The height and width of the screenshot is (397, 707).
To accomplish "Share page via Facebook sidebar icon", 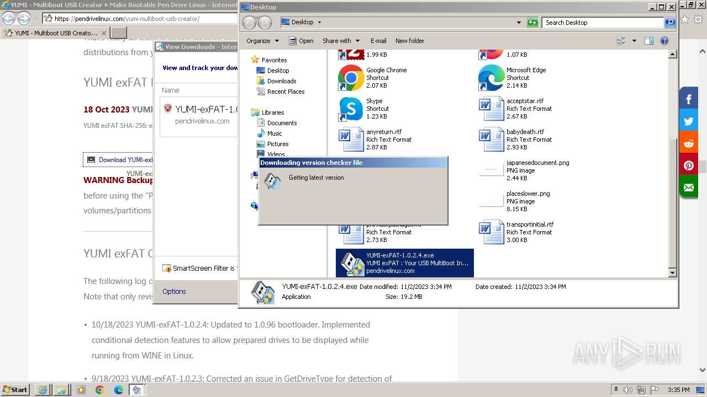I will pyautogui.click(x=689, y=99).
